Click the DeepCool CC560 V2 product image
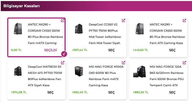The image size is (192, 103). [x=79, y=29]
